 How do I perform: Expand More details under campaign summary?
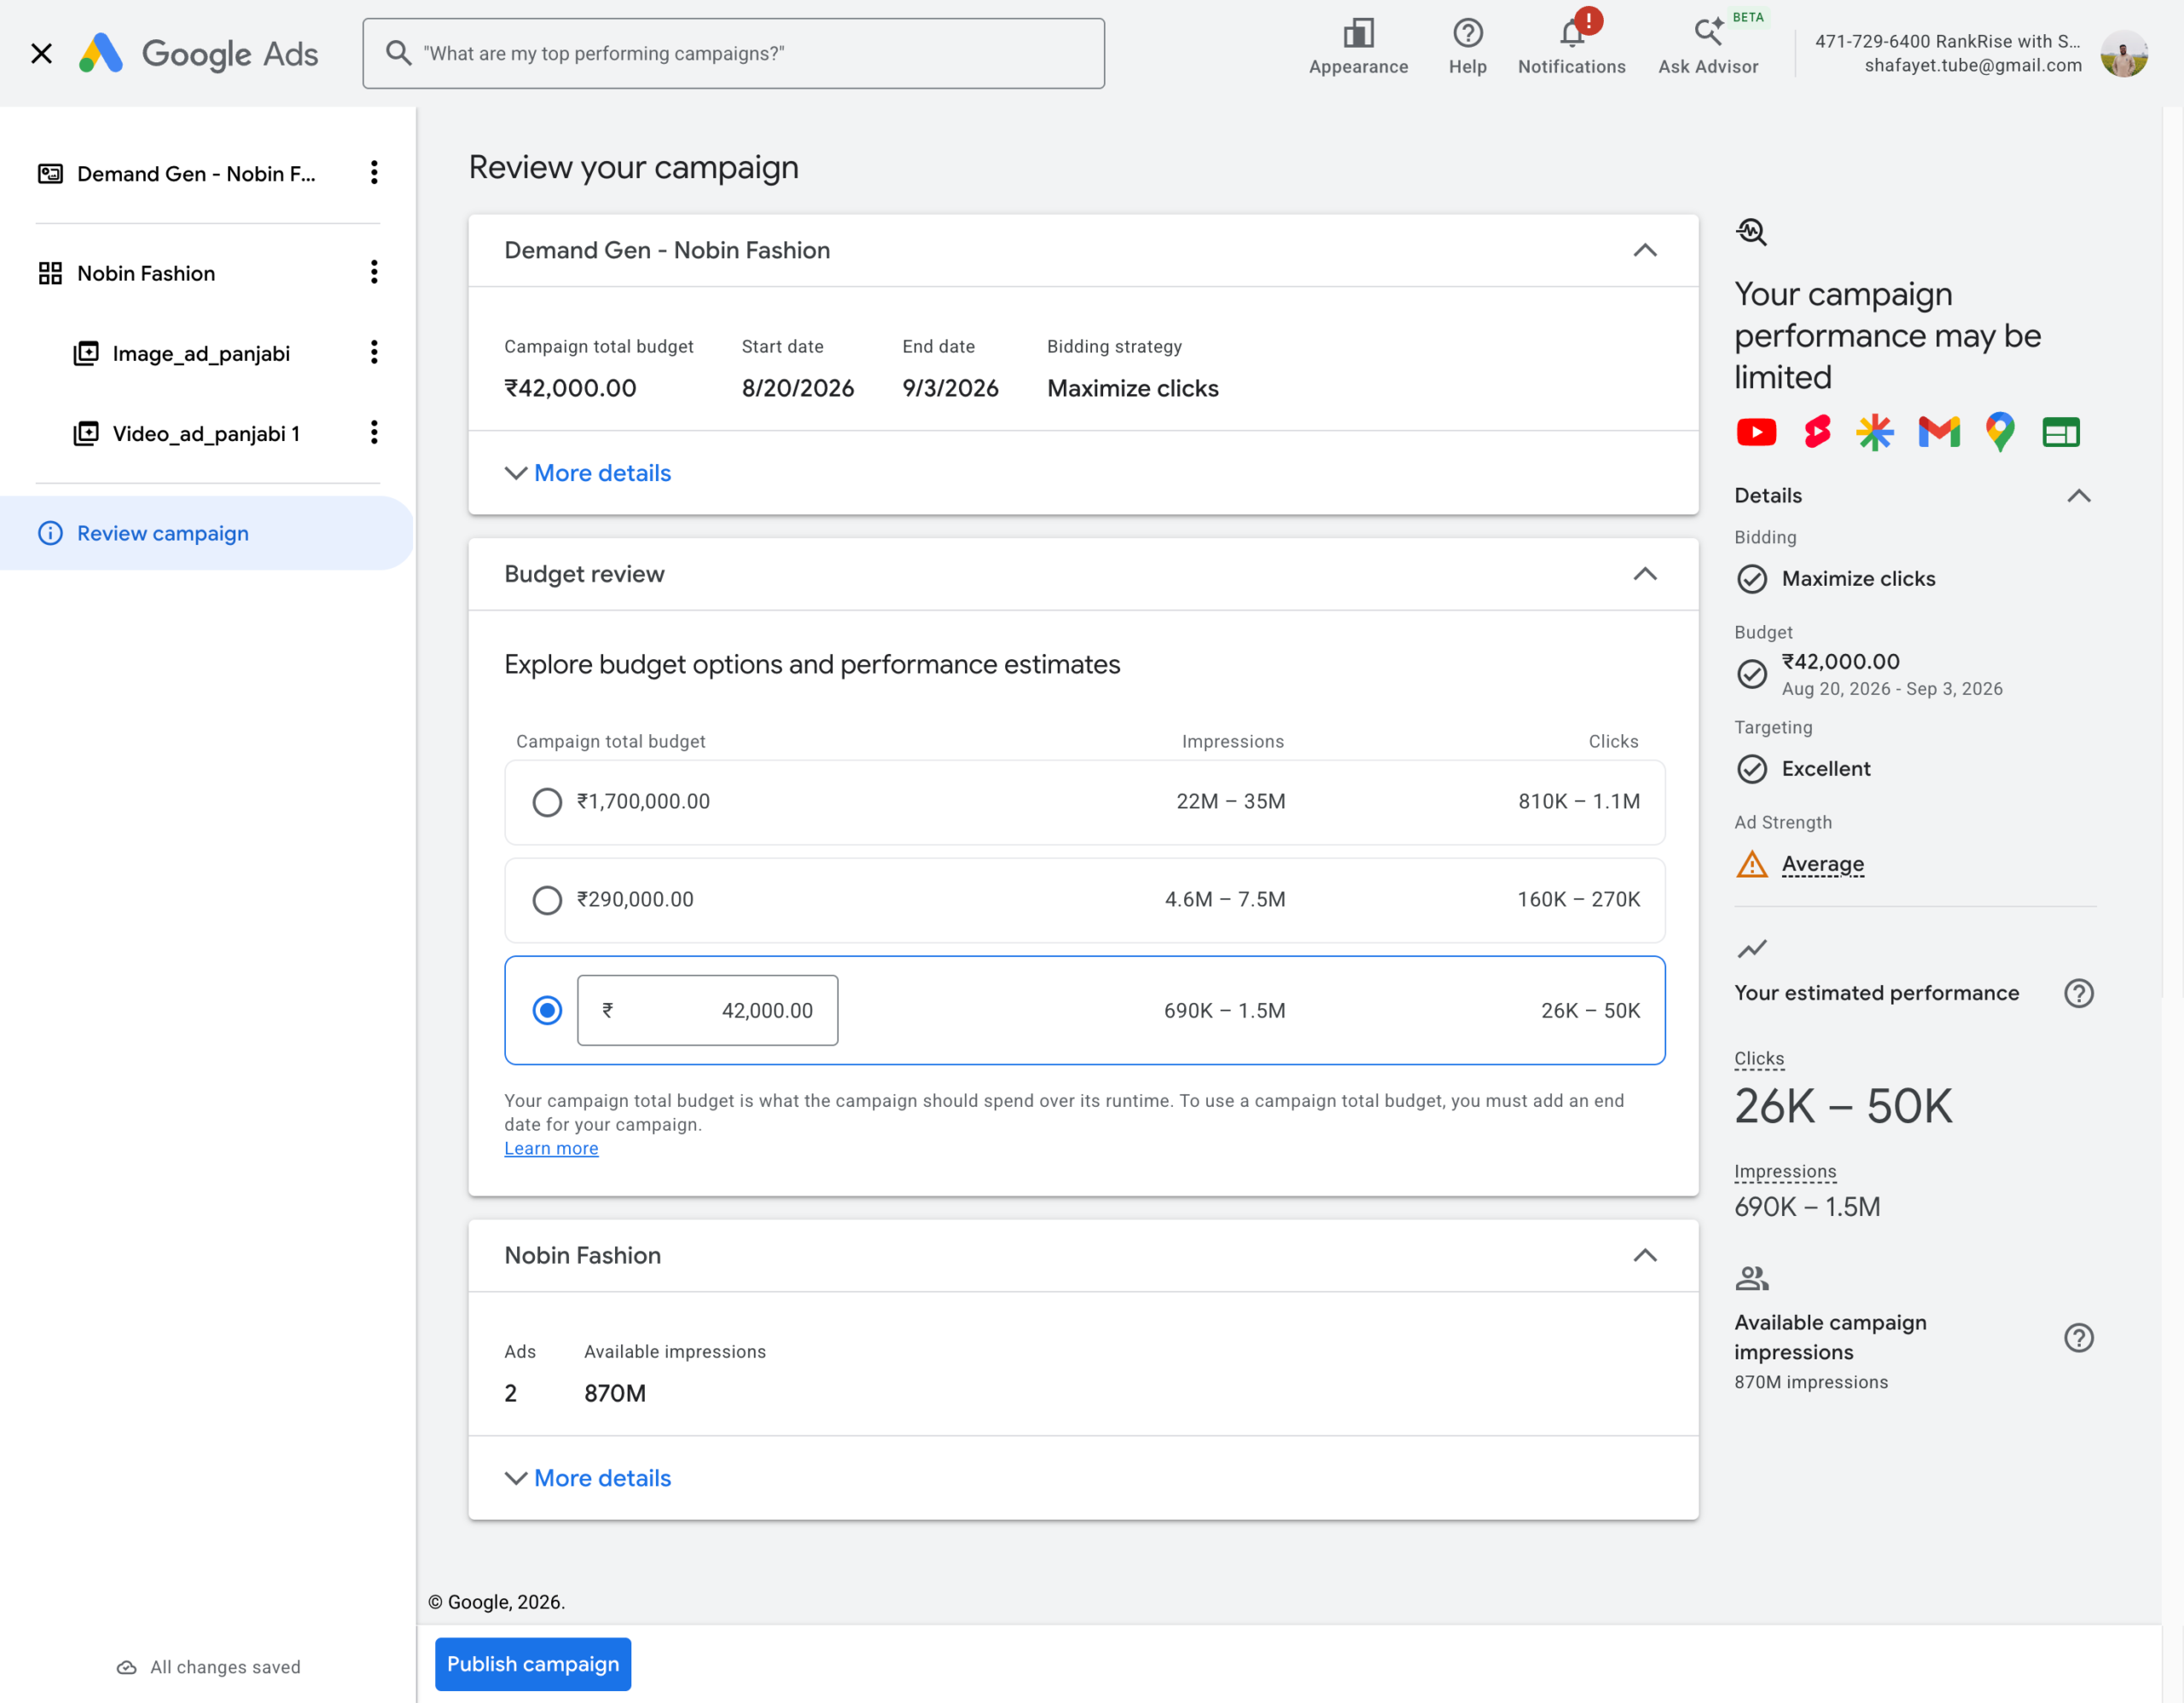[x=588, y=472]
